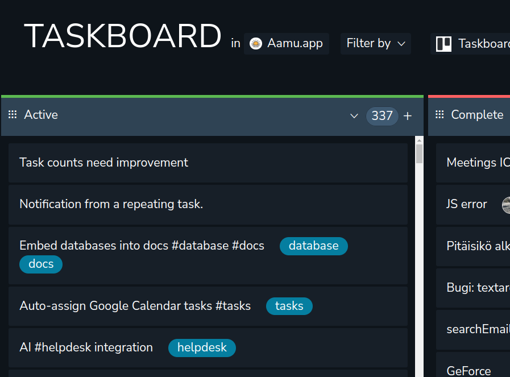The image size is (510, 377).
Task: Open the Filter by dropdown
Action: tap(375, 44)
